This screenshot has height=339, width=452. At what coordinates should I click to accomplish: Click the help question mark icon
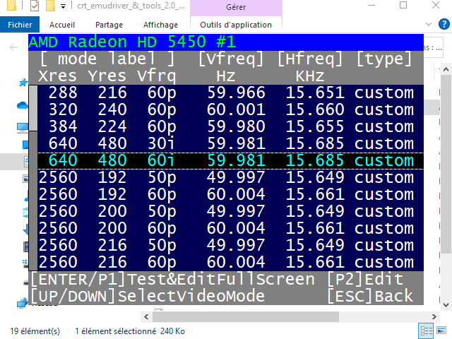[443, 25]
